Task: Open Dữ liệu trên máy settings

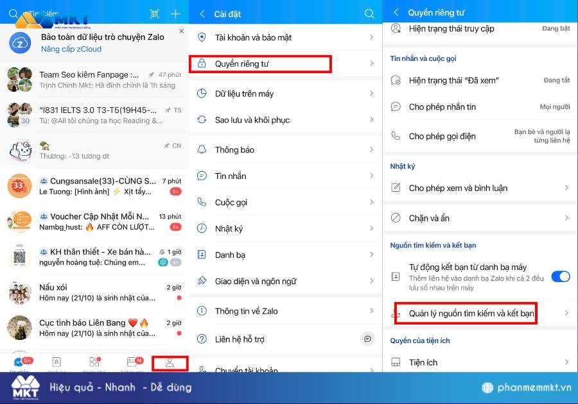Action: 285,94
